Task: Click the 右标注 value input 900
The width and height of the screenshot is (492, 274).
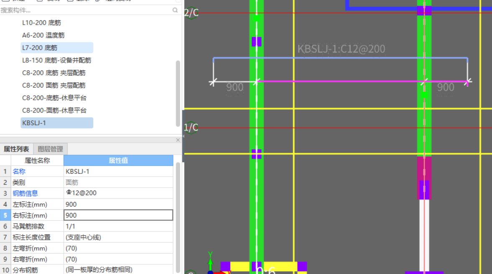Action: (x=118, y=215)
